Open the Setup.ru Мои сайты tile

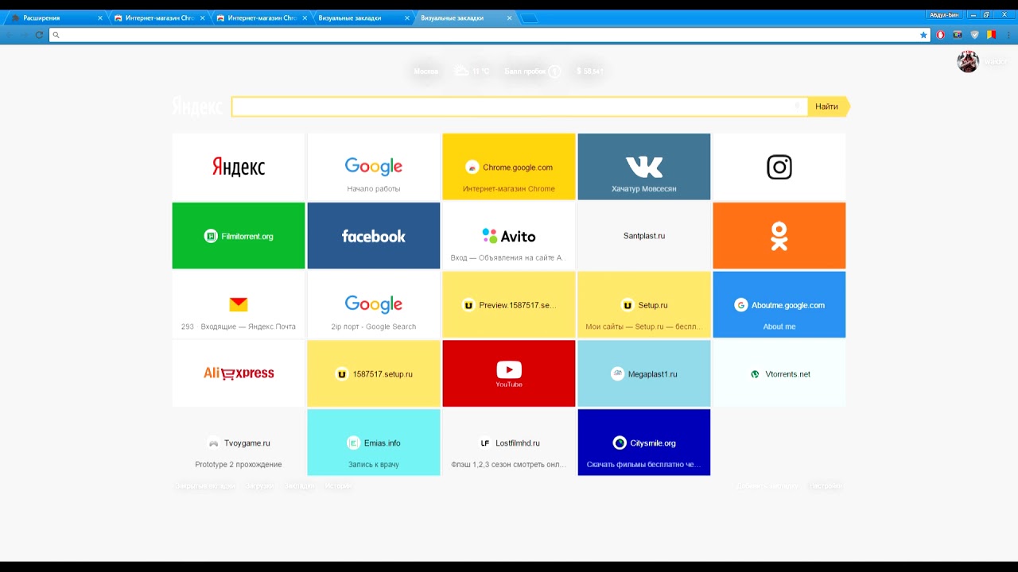click(x=644, y=305)
